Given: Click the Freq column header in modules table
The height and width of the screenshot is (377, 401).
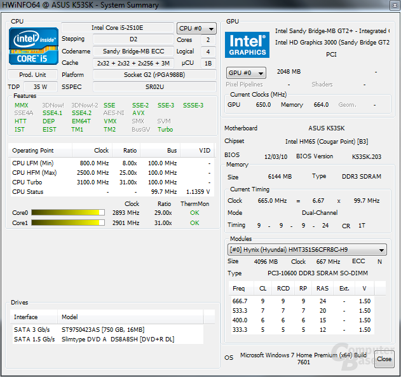Looking at the screenshot, I should 241,288.
